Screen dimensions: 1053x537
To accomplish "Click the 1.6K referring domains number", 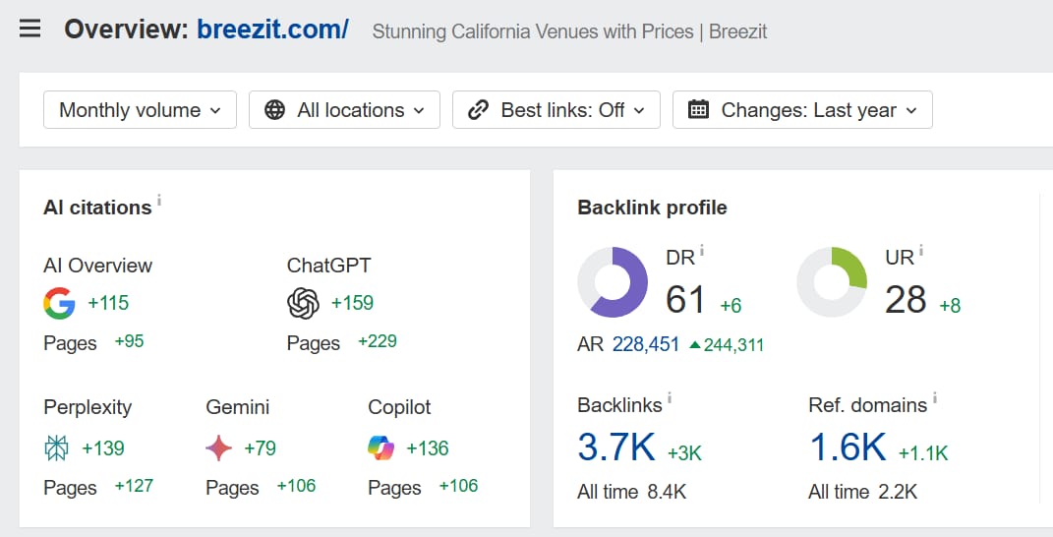I will pos(848,447).
